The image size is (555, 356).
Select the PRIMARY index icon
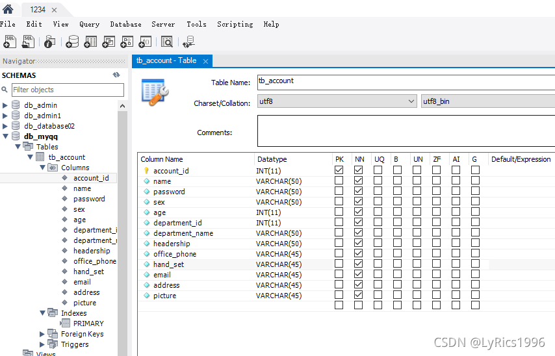coord(66,323)
